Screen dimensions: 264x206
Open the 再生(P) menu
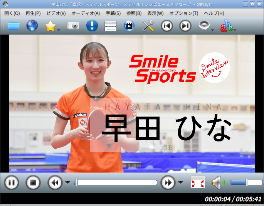click(33, 13)
